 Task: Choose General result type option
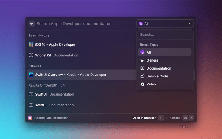pyautogui.click(x=153, y=60)
